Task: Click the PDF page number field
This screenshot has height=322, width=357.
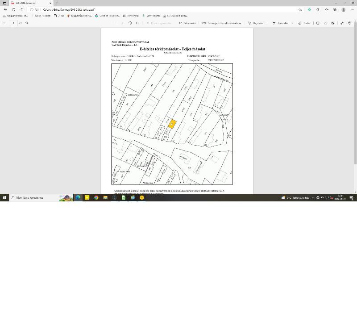Action: pos(13,23)
